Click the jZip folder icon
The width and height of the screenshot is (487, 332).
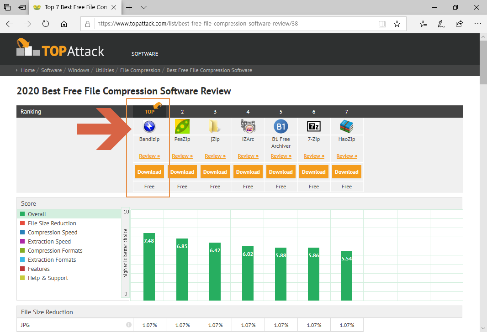pyautogui.click(x=214, y=126)
